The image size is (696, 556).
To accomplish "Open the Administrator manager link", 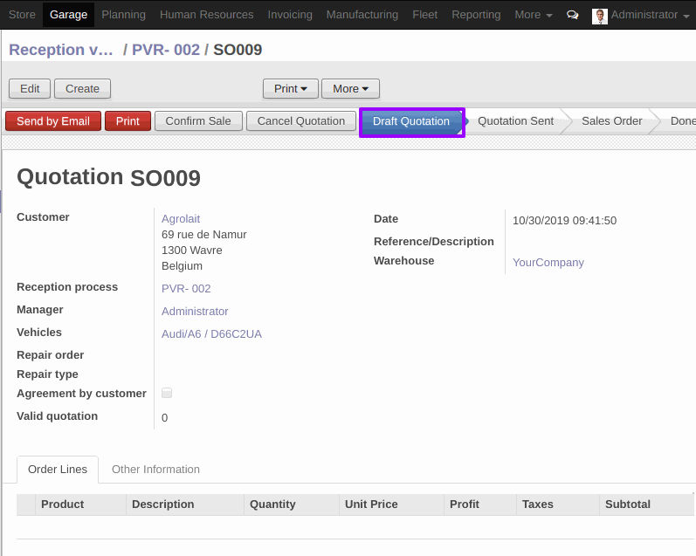I will click(x=195, y=312).
